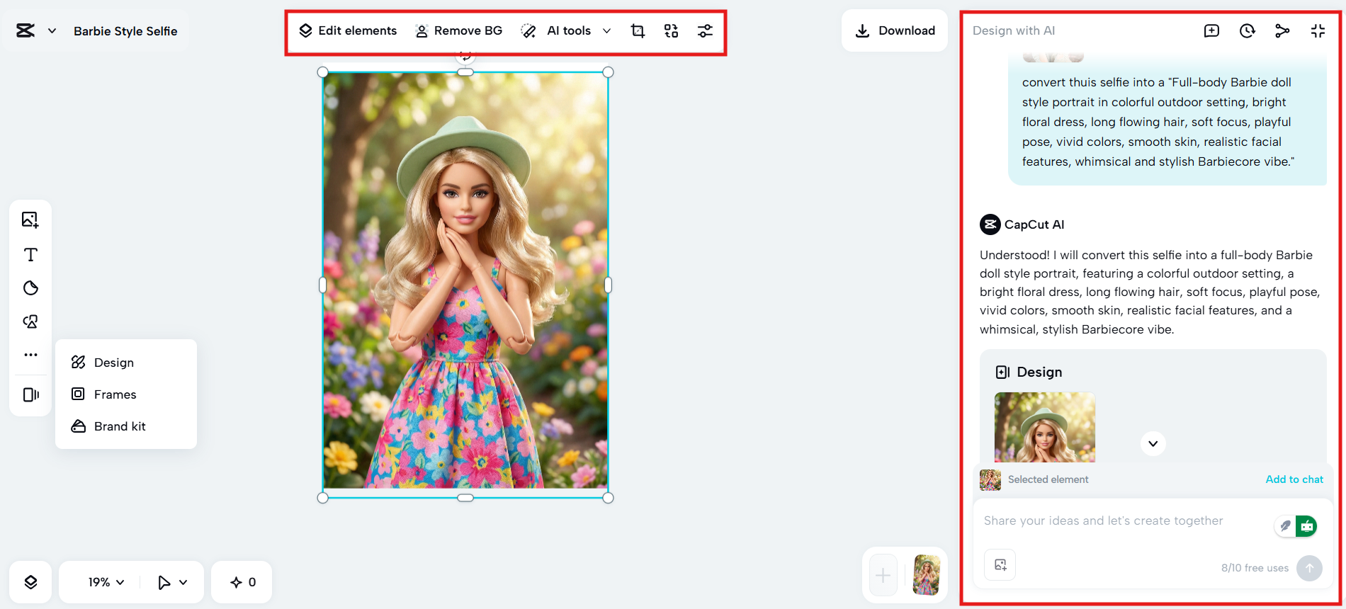1346x609 pixels.
Task: Expand the dropdown next to CapCut logo
Action: pyautogui.click(x=52, y=31)
